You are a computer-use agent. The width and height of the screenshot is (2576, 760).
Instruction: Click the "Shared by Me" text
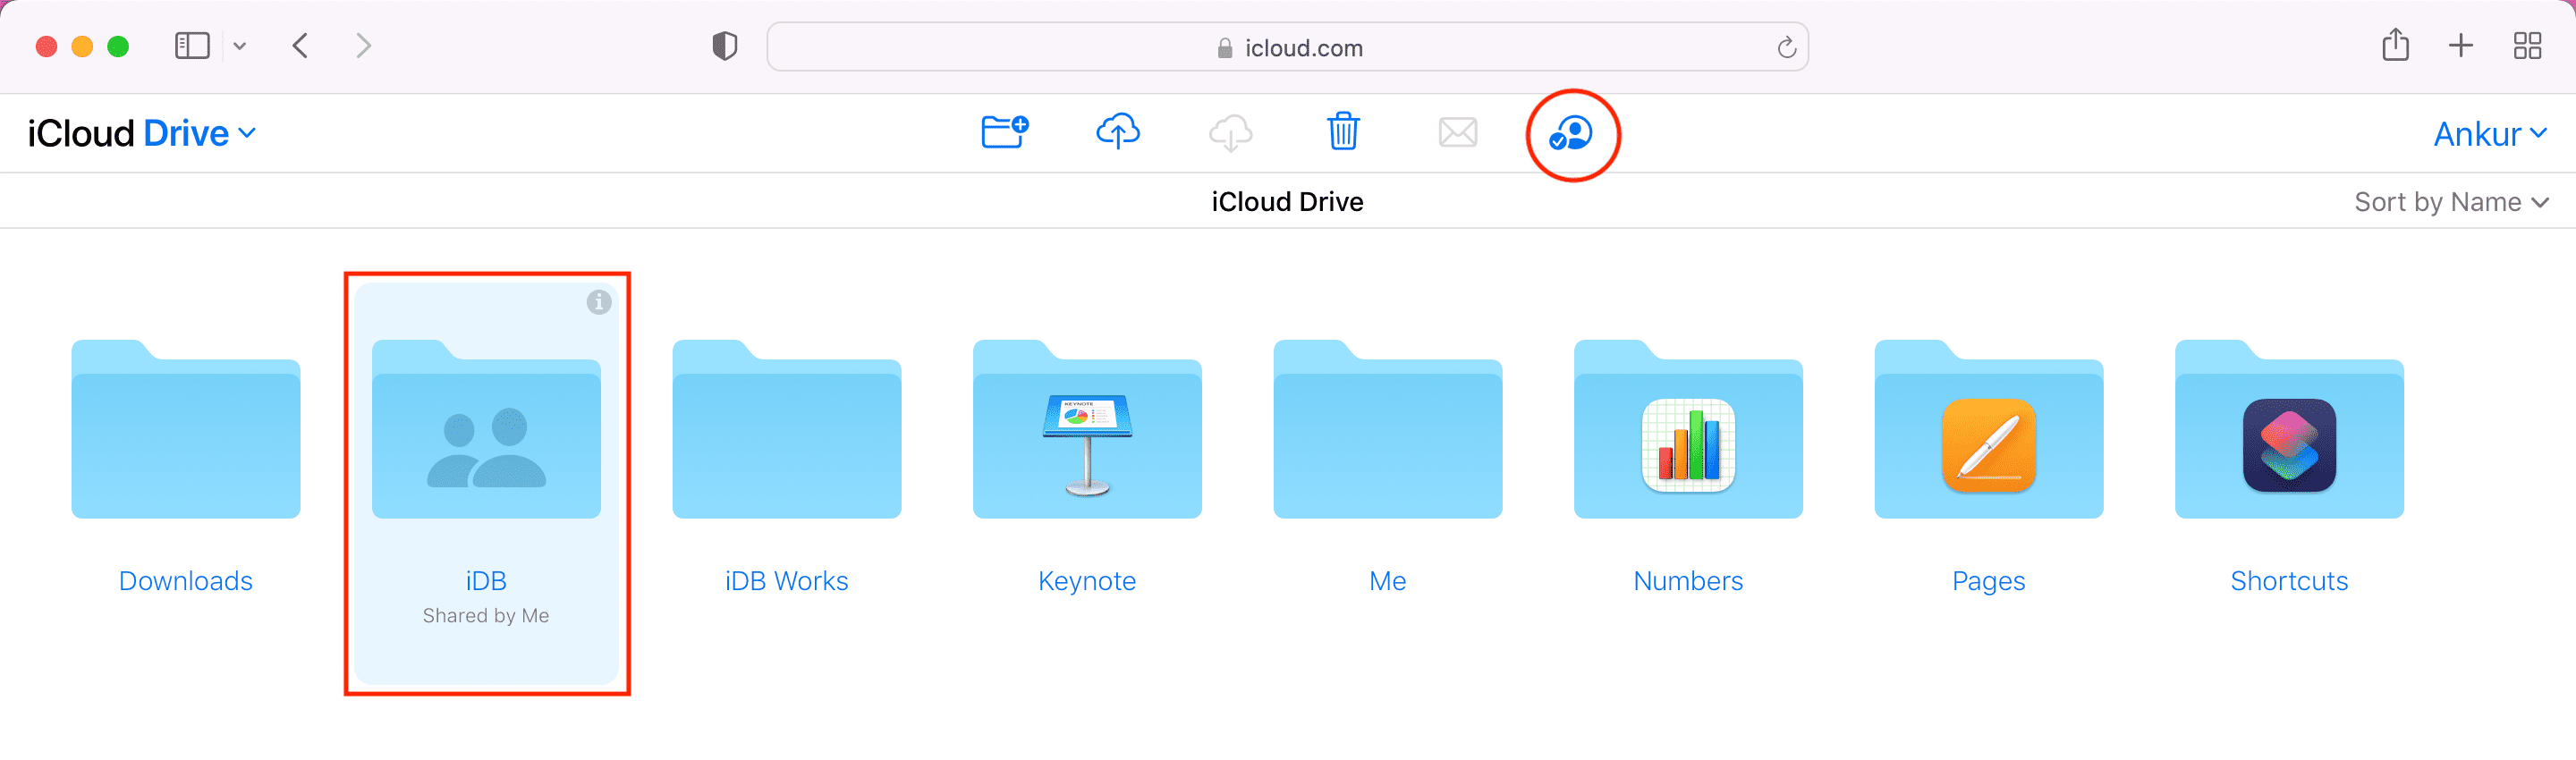point(486,616)
